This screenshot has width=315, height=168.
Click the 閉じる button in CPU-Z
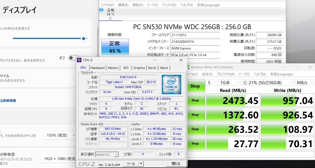coord(176,163)
